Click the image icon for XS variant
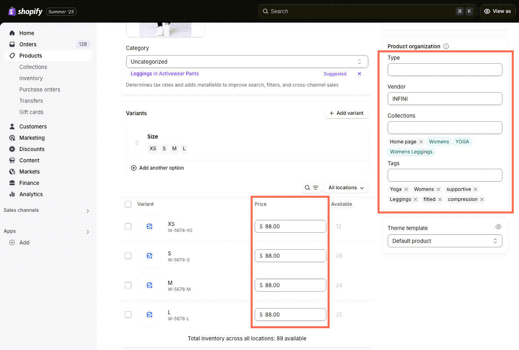The height and width of the screenshot is (350, 519). pos(149,227)
